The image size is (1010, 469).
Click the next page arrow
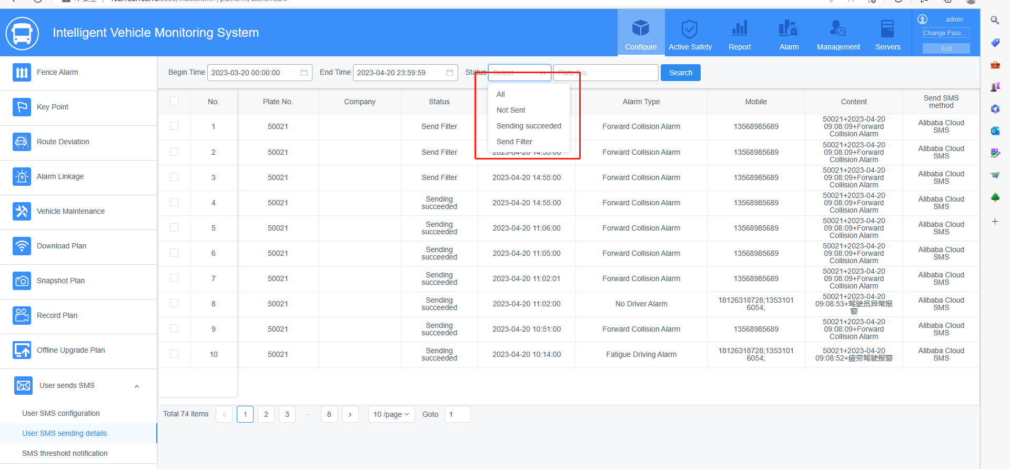(350, 414)
